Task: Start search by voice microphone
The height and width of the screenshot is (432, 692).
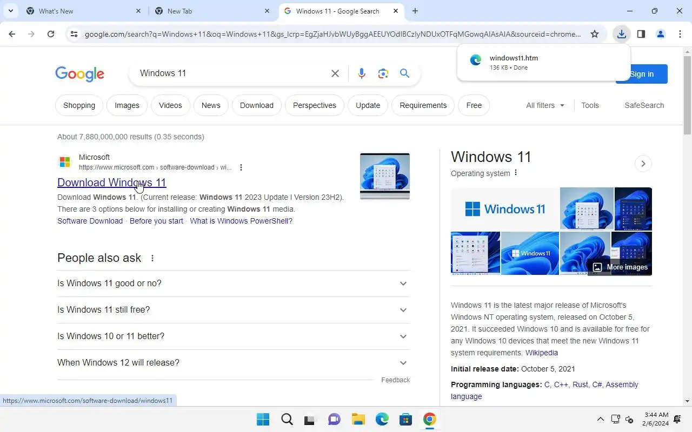Action: coord(362,73)
